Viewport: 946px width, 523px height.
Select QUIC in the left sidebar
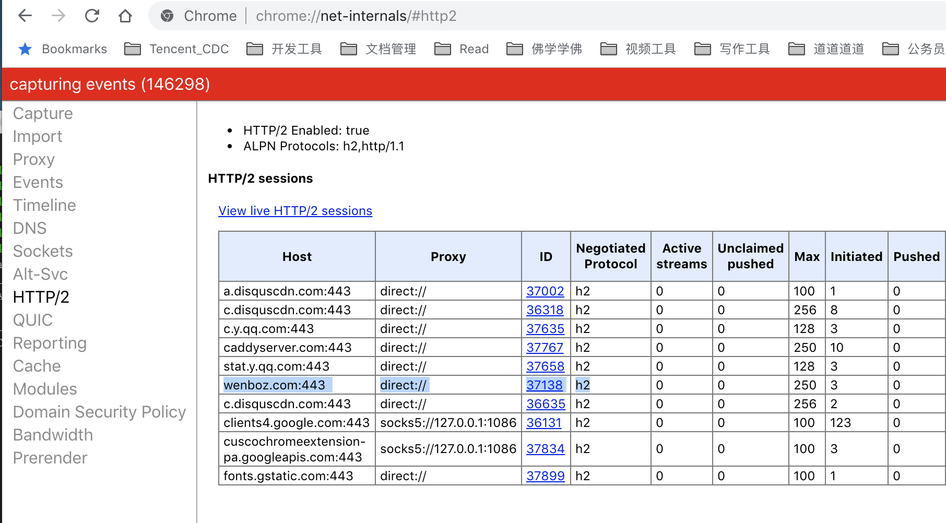[x=33, y=320]
